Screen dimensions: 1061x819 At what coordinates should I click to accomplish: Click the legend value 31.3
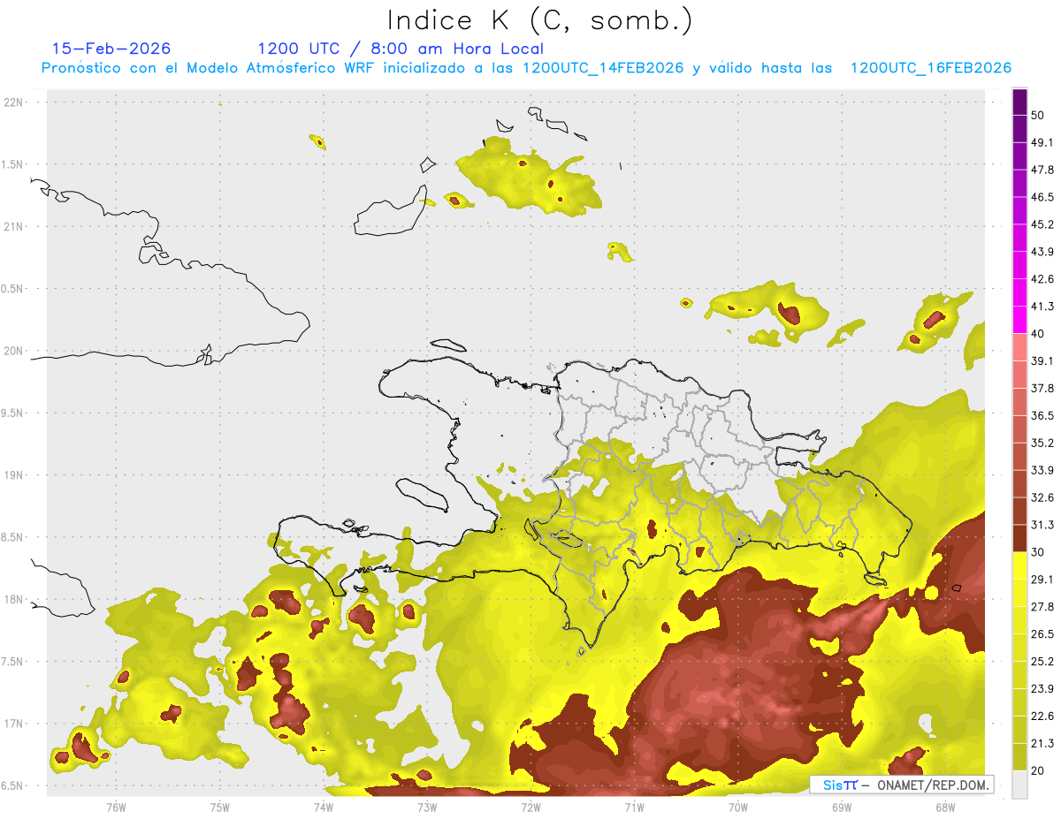click(x=1042, y=525)
